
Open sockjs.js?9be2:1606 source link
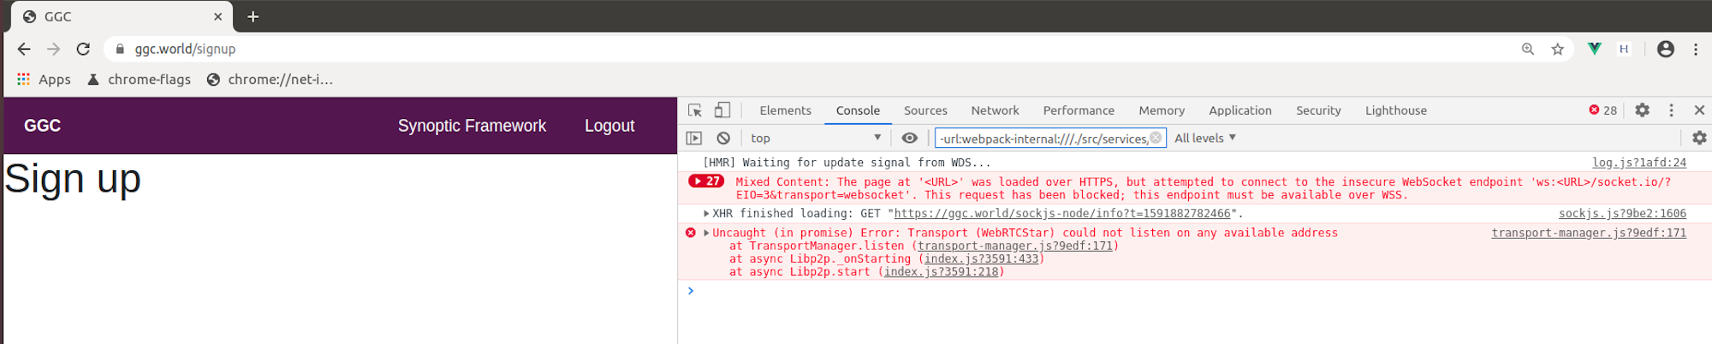tap(1622, 214)
